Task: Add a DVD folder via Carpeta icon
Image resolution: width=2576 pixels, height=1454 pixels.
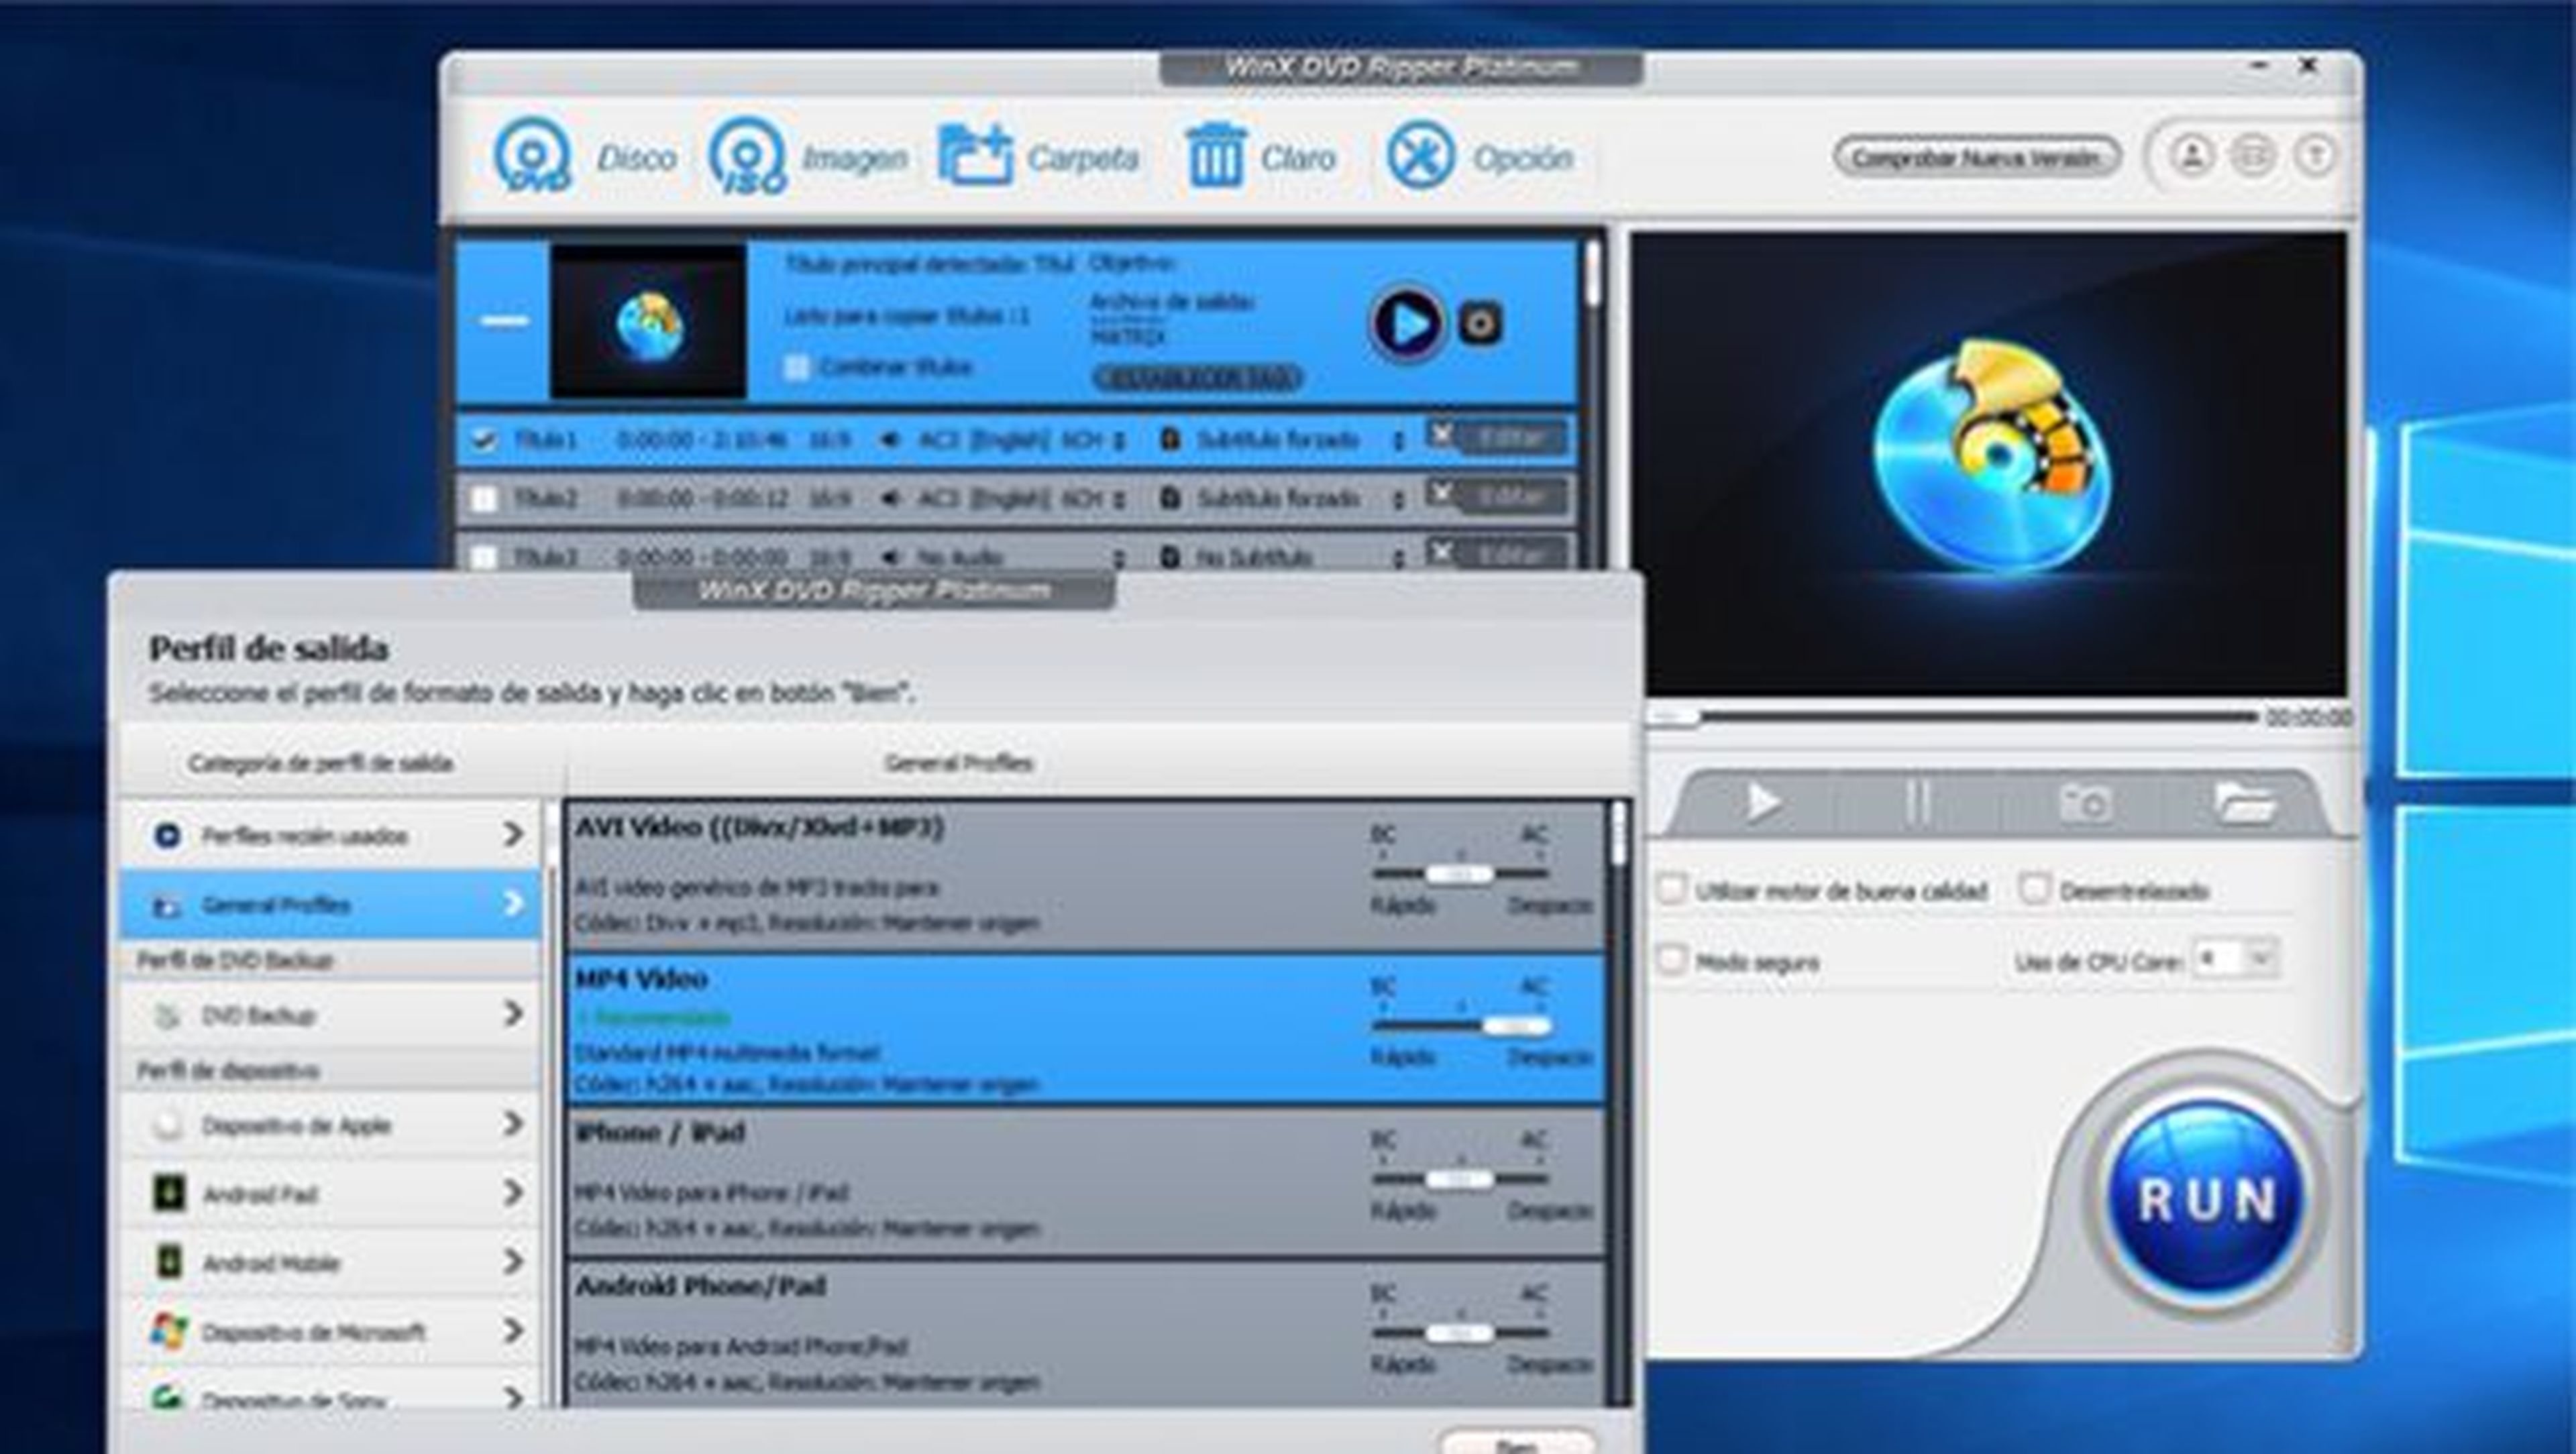Action: (x=975, y=156)
